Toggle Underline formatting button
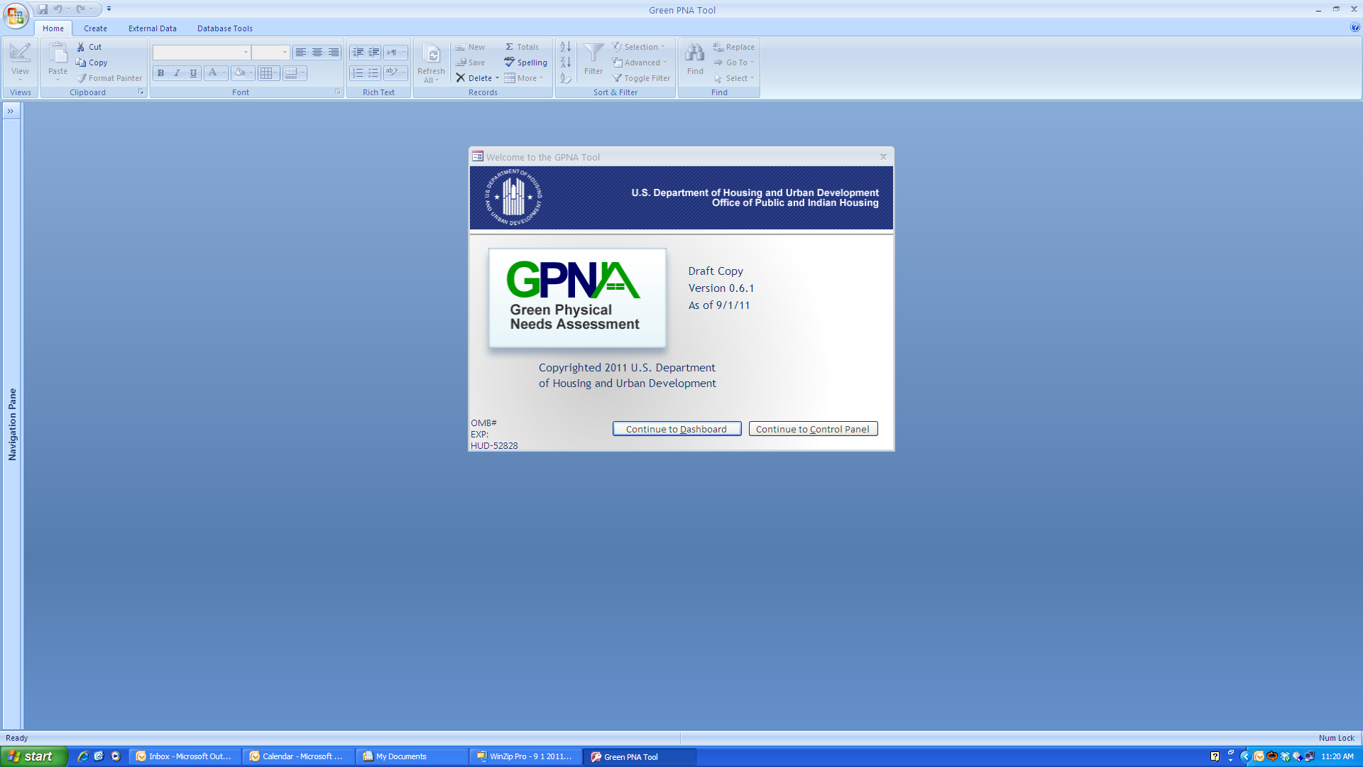The height and width of the screenshot is (767, 1363). pos(193,73)
